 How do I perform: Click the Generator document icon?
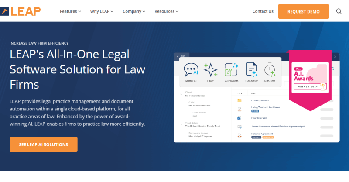click(252, 70)
